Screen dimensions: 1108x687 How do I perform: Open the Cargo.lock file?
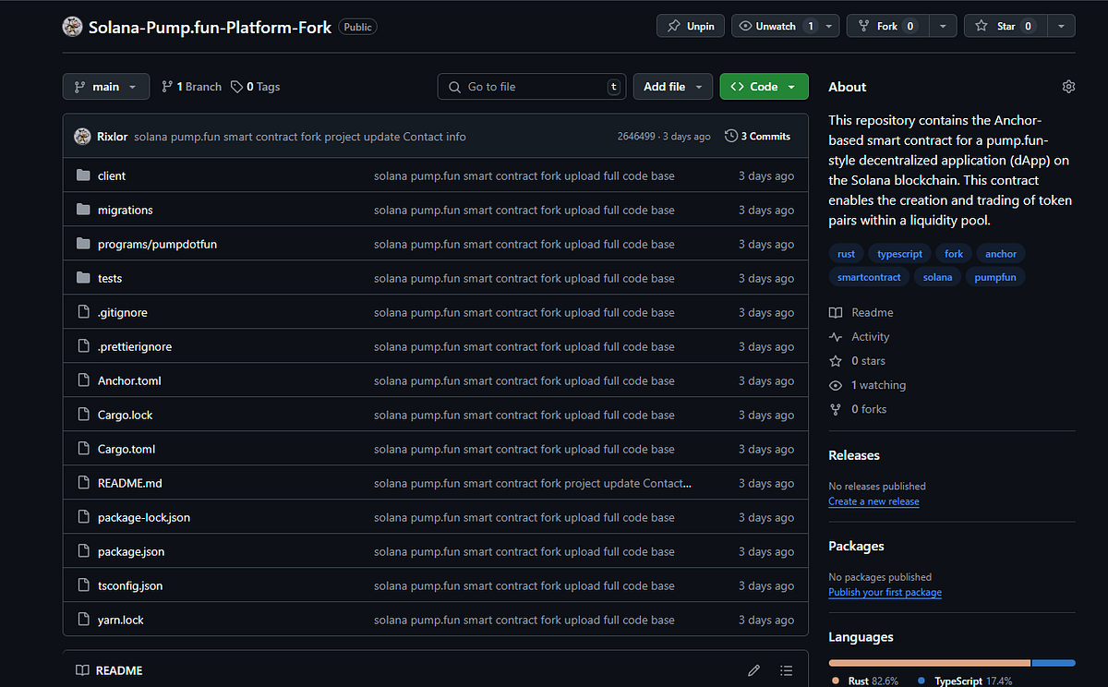point(126,415)
